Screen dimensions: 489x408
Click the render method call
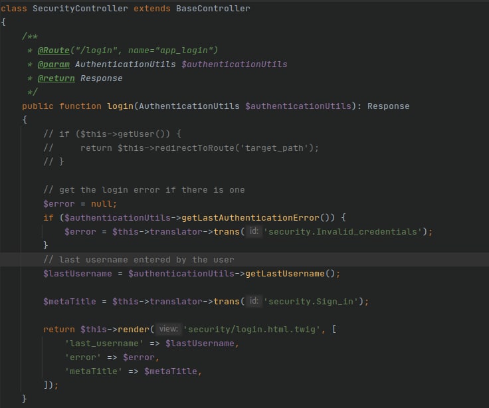tap(134, 330)
